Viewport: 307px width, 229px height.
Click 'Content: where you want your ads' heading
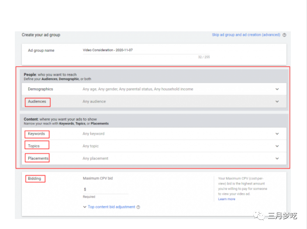[60, 119]
